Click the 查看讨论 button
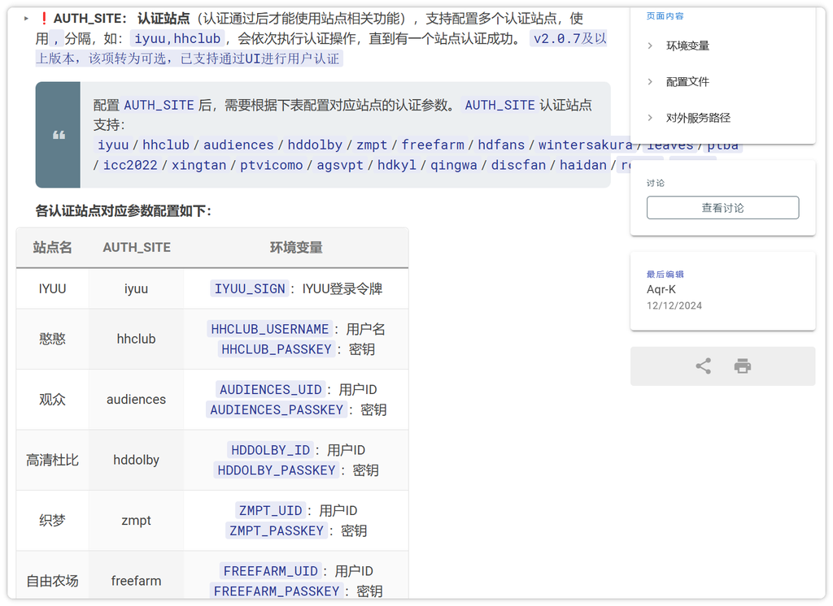Screen dimensions: 833x606 click(722, 208)
